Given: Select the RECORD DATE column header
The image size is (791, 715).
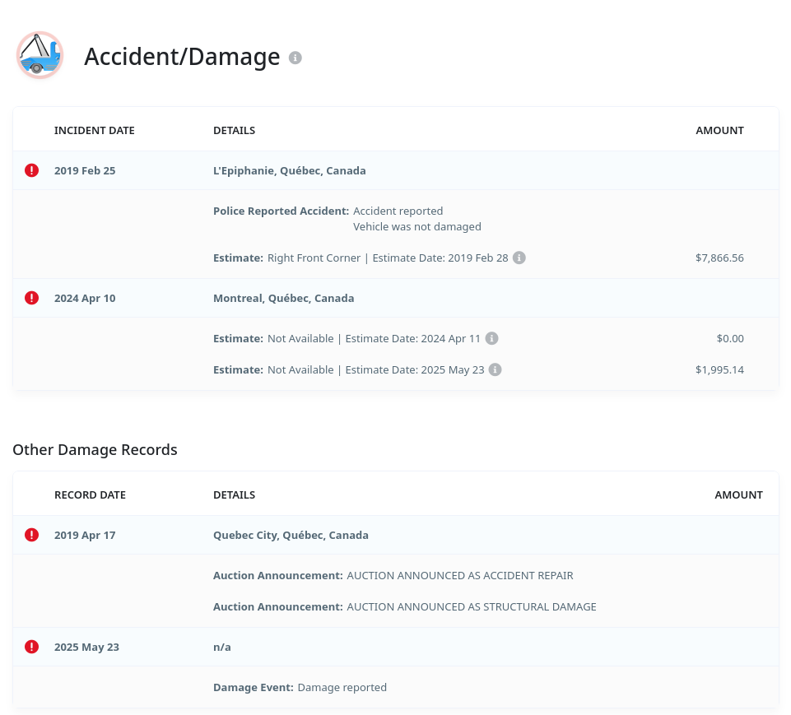Looking at the screenshot, I should coord(90,494).
